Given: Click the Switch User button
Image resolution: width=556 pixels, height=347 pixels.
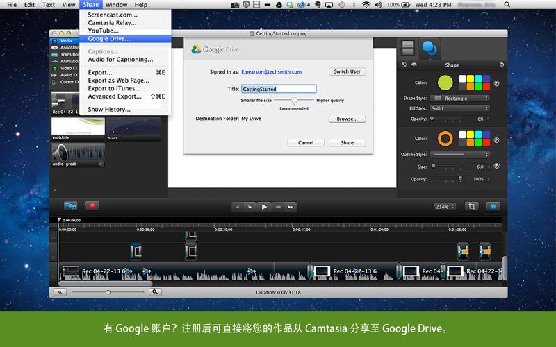Looking at the screenshot, I should 347,71.
